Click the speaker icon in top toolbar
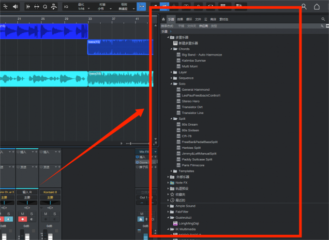Image resolution: width=329 pixels, height=240 pixels. coord(15,7)
